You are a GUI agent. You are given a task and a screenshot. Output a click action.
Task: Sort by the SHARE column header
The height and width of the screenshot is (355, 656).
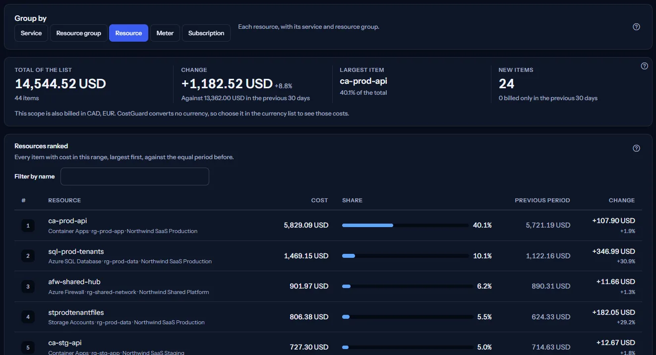[352, 200]
